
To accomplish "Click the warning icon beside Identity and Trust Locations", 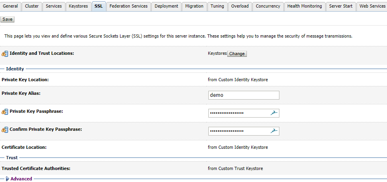I will coord(5,54).
